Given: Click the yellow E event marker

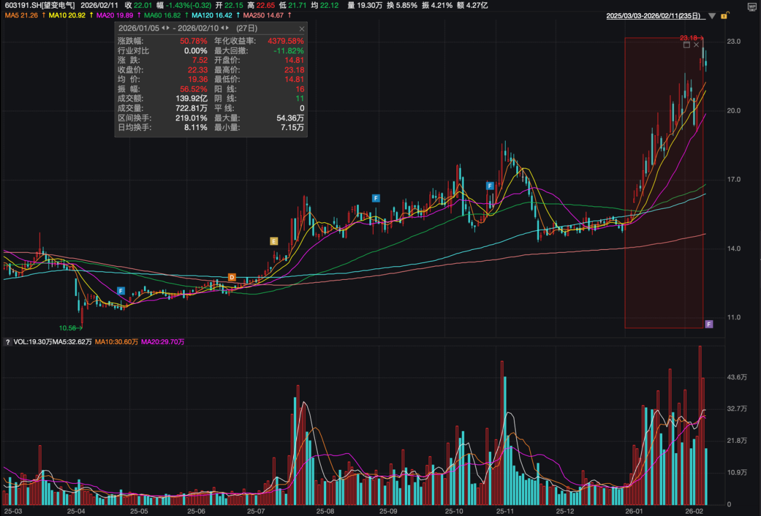Looking at the screenshot, I should point(274,241).
